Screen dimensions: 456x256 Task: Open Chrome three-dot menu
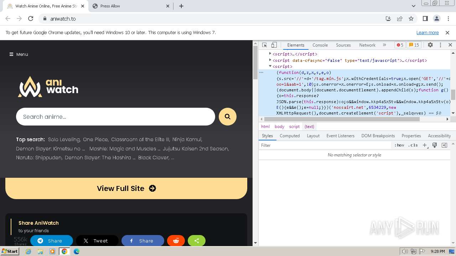click(x=448, y=19)
